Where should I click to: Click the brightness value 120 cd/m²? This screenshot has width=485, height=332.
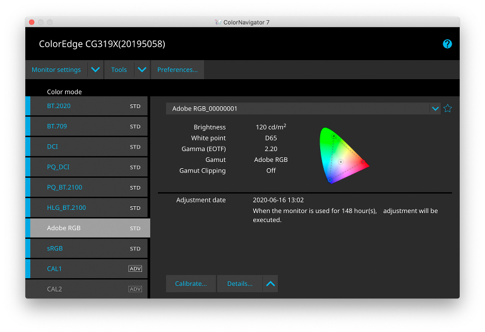(x=271, y=127)
